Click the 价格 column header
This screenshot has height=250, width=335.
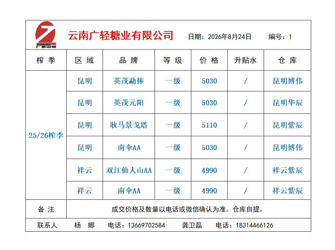209,60
